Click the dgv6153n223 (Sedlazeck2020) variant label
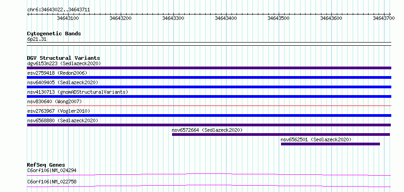The height and width of the screenshot is (192, 404). coord(64,63)
